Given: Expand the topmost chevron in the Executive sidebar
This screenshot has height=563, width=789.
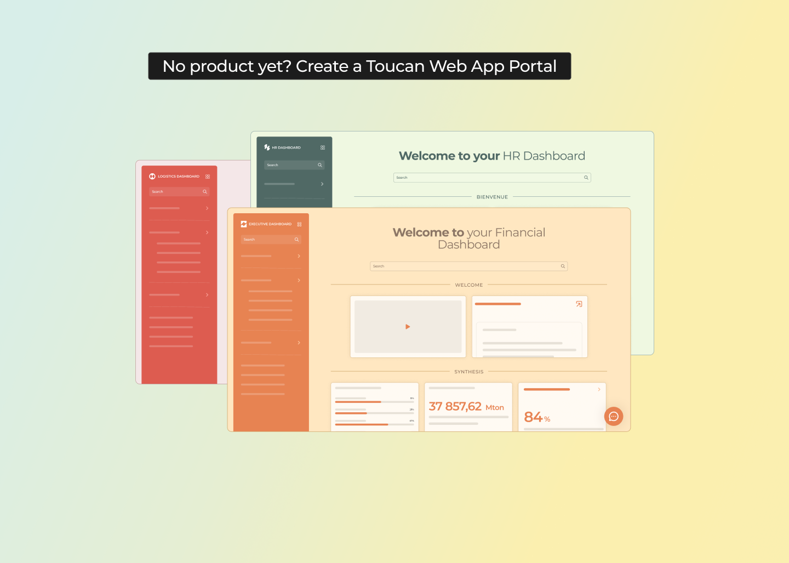Looking at the screenshot, I should click(x=299, y=256).
